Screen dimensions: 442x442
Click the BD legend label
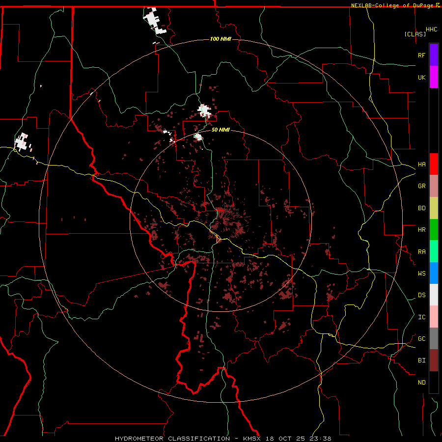tap(422, 208)
